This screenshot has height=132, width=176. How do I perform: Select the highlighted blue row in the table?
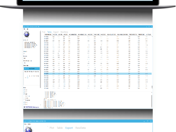pyautogui.click(x=98, y=74)
